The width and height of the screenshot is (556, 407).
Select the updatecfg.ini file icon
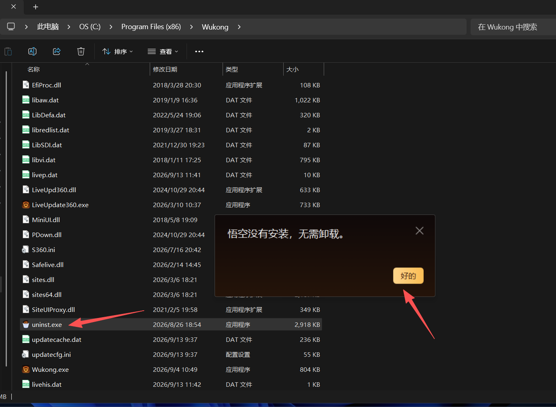(x=25, y=354)
